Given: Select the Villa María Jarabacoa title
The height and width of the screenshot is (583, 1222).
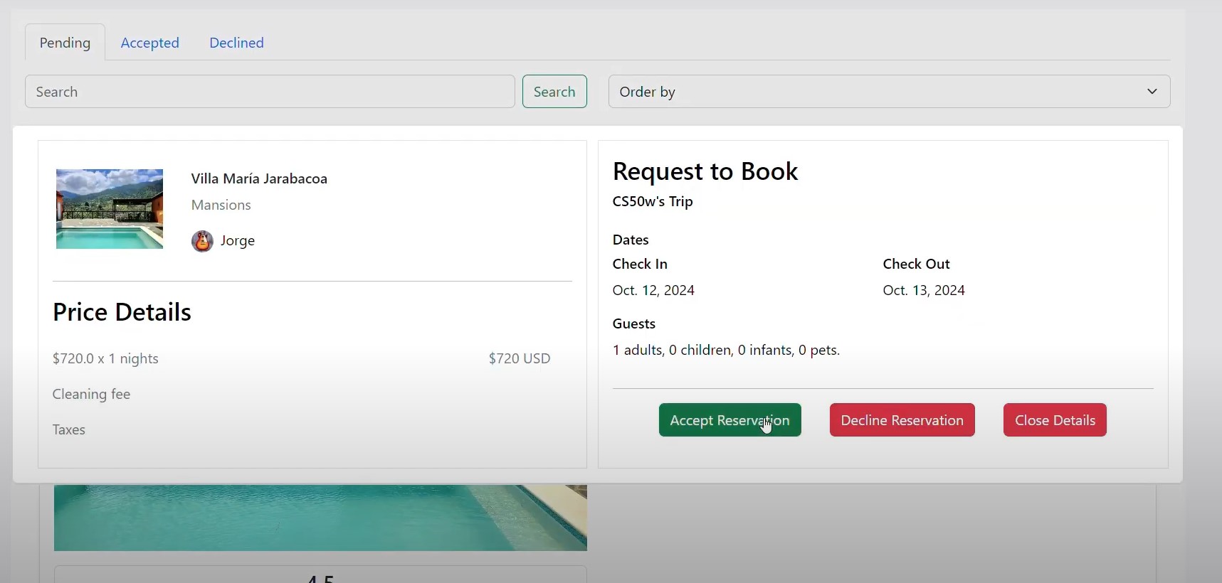Looking at the screenshot, I should coord(259,178).
